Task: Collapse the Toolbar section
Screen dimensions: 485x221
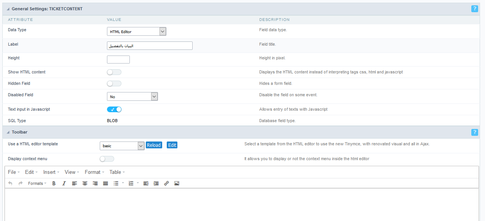Action: (x=8, y=132)
